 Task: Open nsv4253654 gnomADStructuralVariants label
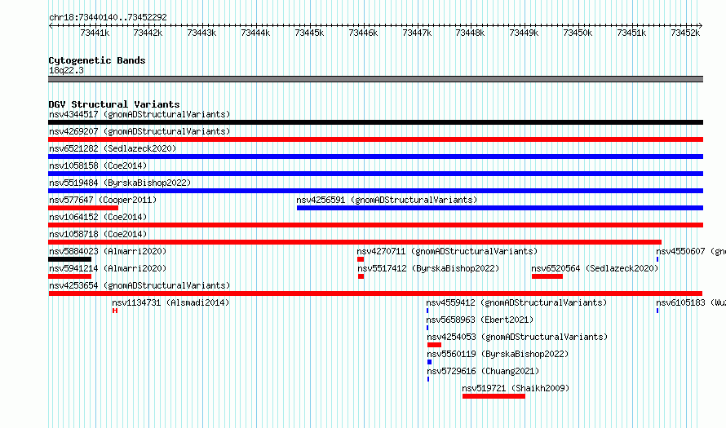point(139,285)
